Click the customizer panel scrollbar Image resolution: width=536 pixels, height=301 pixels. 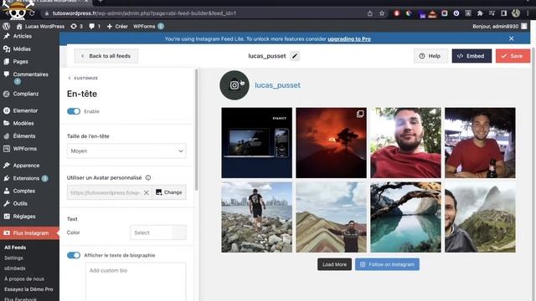(x=196, y=130)
